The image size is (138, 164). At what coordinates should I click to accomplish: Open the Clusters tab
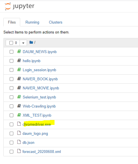(56, 22)
